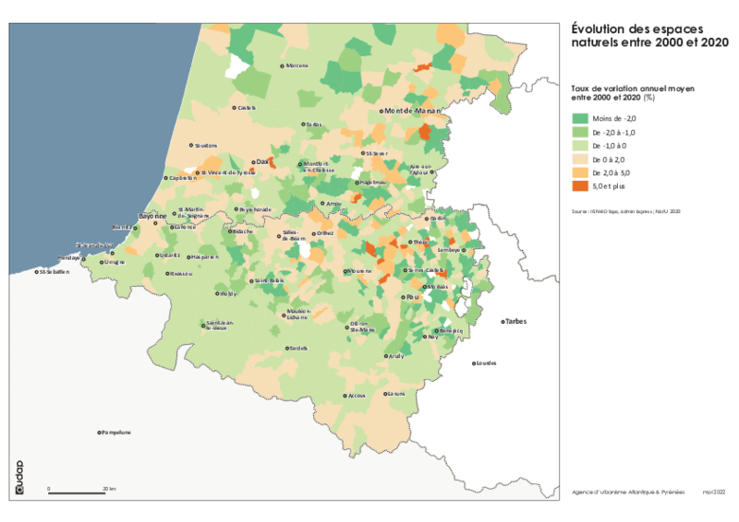The height and width of the screenshot is (522, 739).
Task: Click the Mourenx town label
Action: [360, 271]
